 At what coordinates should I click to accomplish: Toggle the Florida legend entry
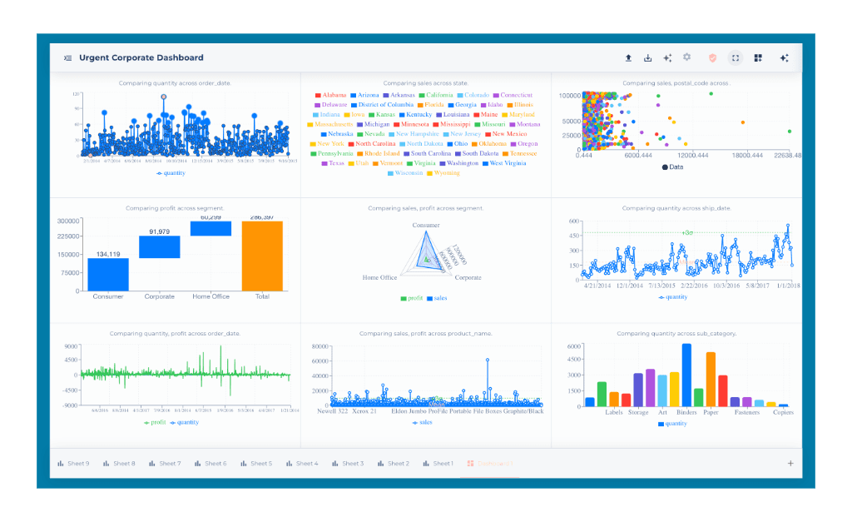coord(430,105)
